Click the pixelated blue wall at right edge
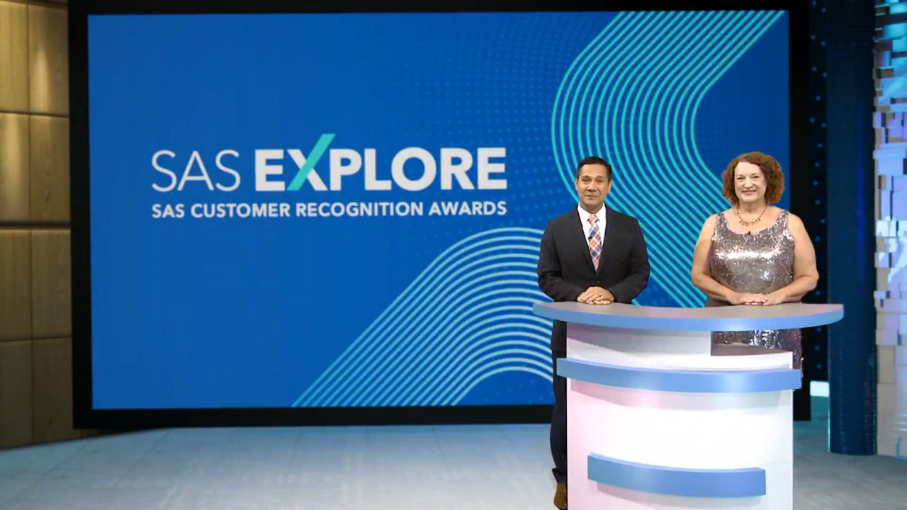Viewport: 907px width, 510px height. click(890, 212)
